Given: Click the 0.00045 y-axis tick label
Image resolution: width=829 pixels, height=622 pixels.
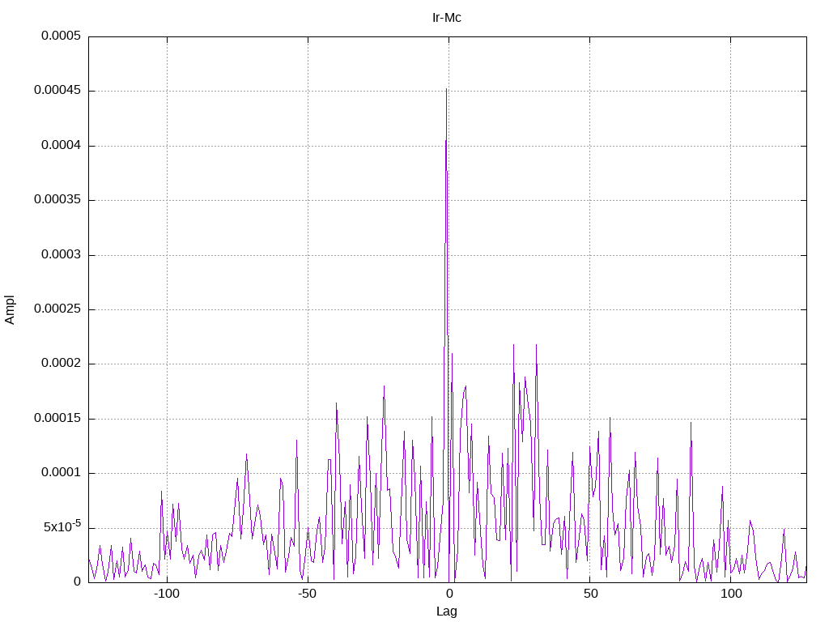Looking at the screenshot, I should 57,91.
